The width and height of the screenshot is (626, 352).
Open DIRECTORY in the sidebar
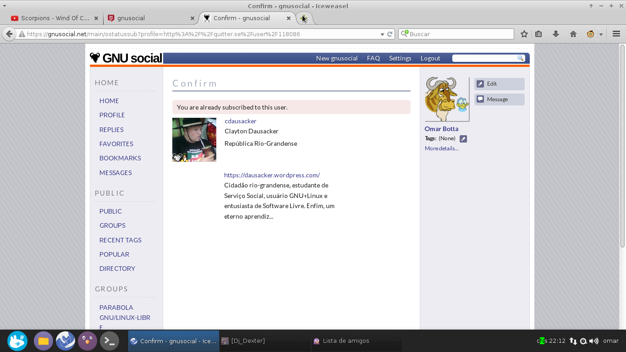pyautogui.click(x=117, y=269)
